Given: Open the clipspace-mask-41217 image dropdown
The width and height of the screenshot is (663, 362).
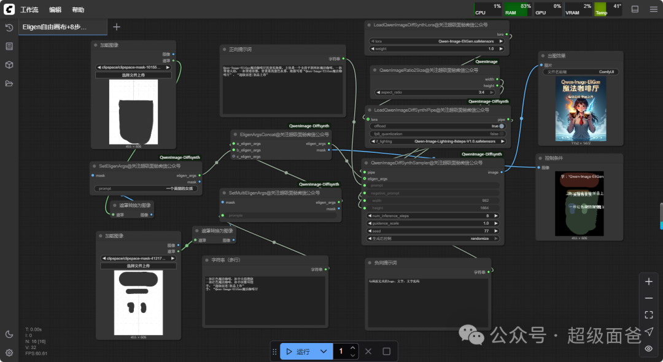Looking at the screenshot, I should click(x=138, y=258).
